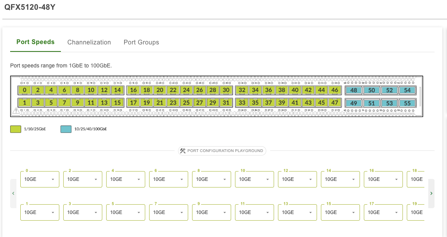The height and width of the screenshot is (237, 447).
Task: Click the QFX5120-48Y page title
Action: [30, 7]
